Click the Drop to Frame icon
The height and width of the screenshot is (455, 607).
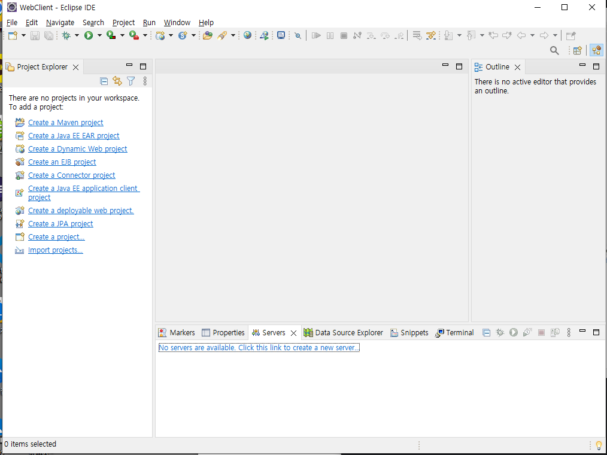[417, 36]
